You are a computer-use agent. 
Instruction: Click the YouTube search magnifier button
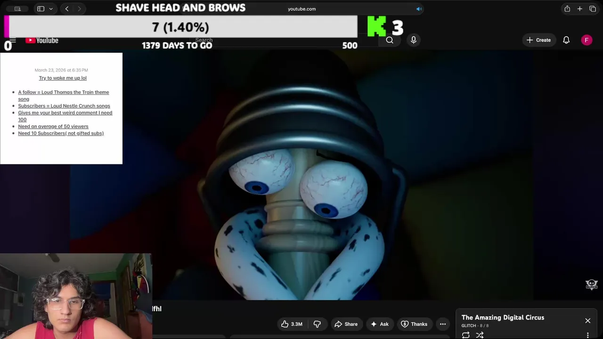390,40
